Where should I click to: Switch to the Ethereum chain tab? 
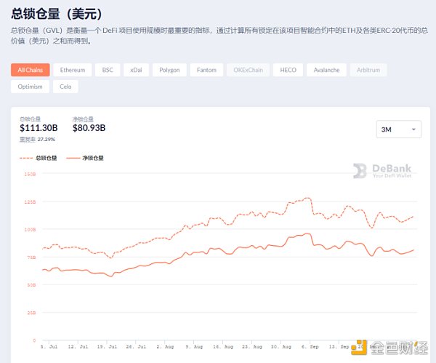pyautogui.click(x=73, y=71)
